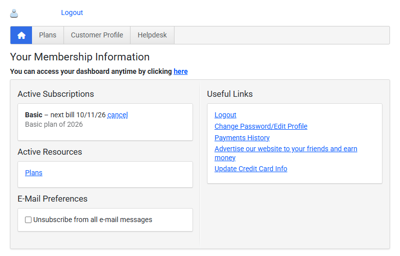Cancel the Basic subscription
The image size is (400, 256).
coord(117,115)
